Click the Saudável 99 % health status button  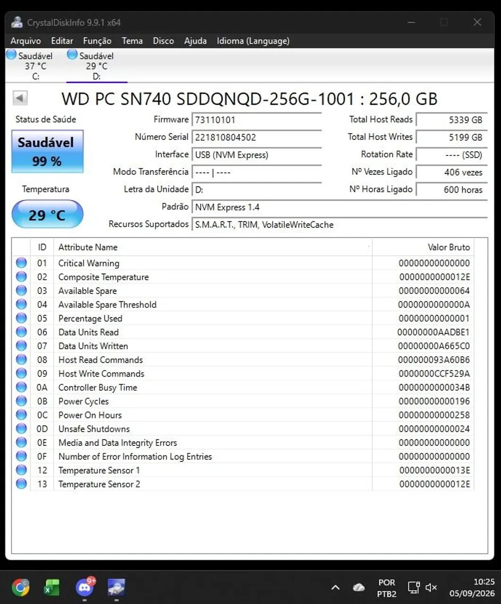[x=47, y=151]
